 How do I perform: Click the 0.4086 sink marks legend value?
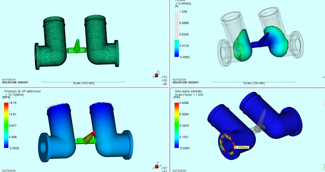click(184, 103)
